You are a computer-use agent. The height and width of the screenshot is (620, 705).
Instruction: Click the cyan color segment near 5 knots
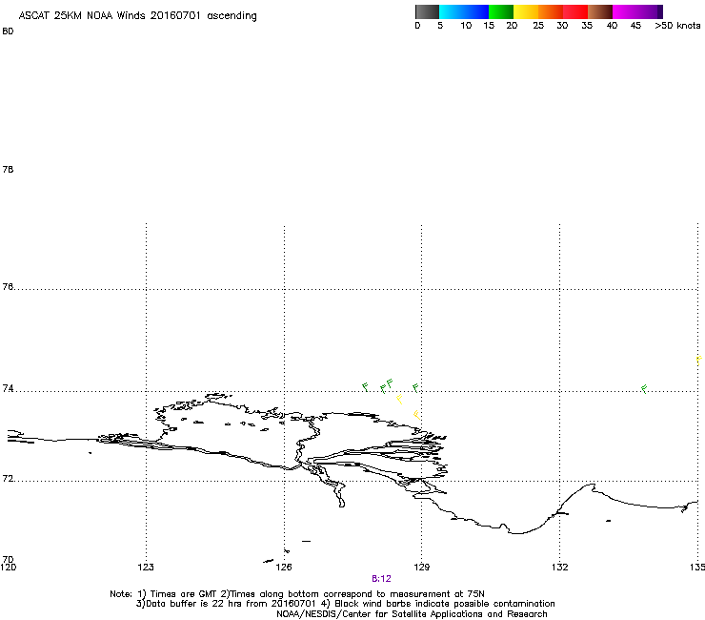tap(452, 11)
